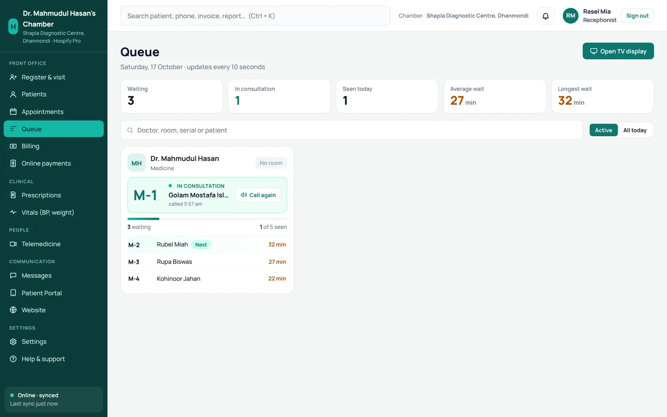Click the MH doctor avatar
The image size is (667, 417).
pos(137,163)
